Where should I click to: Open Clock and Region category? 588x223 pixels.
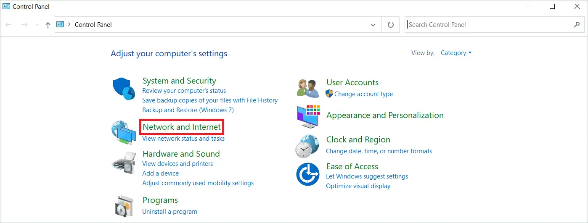click(358, 139)
